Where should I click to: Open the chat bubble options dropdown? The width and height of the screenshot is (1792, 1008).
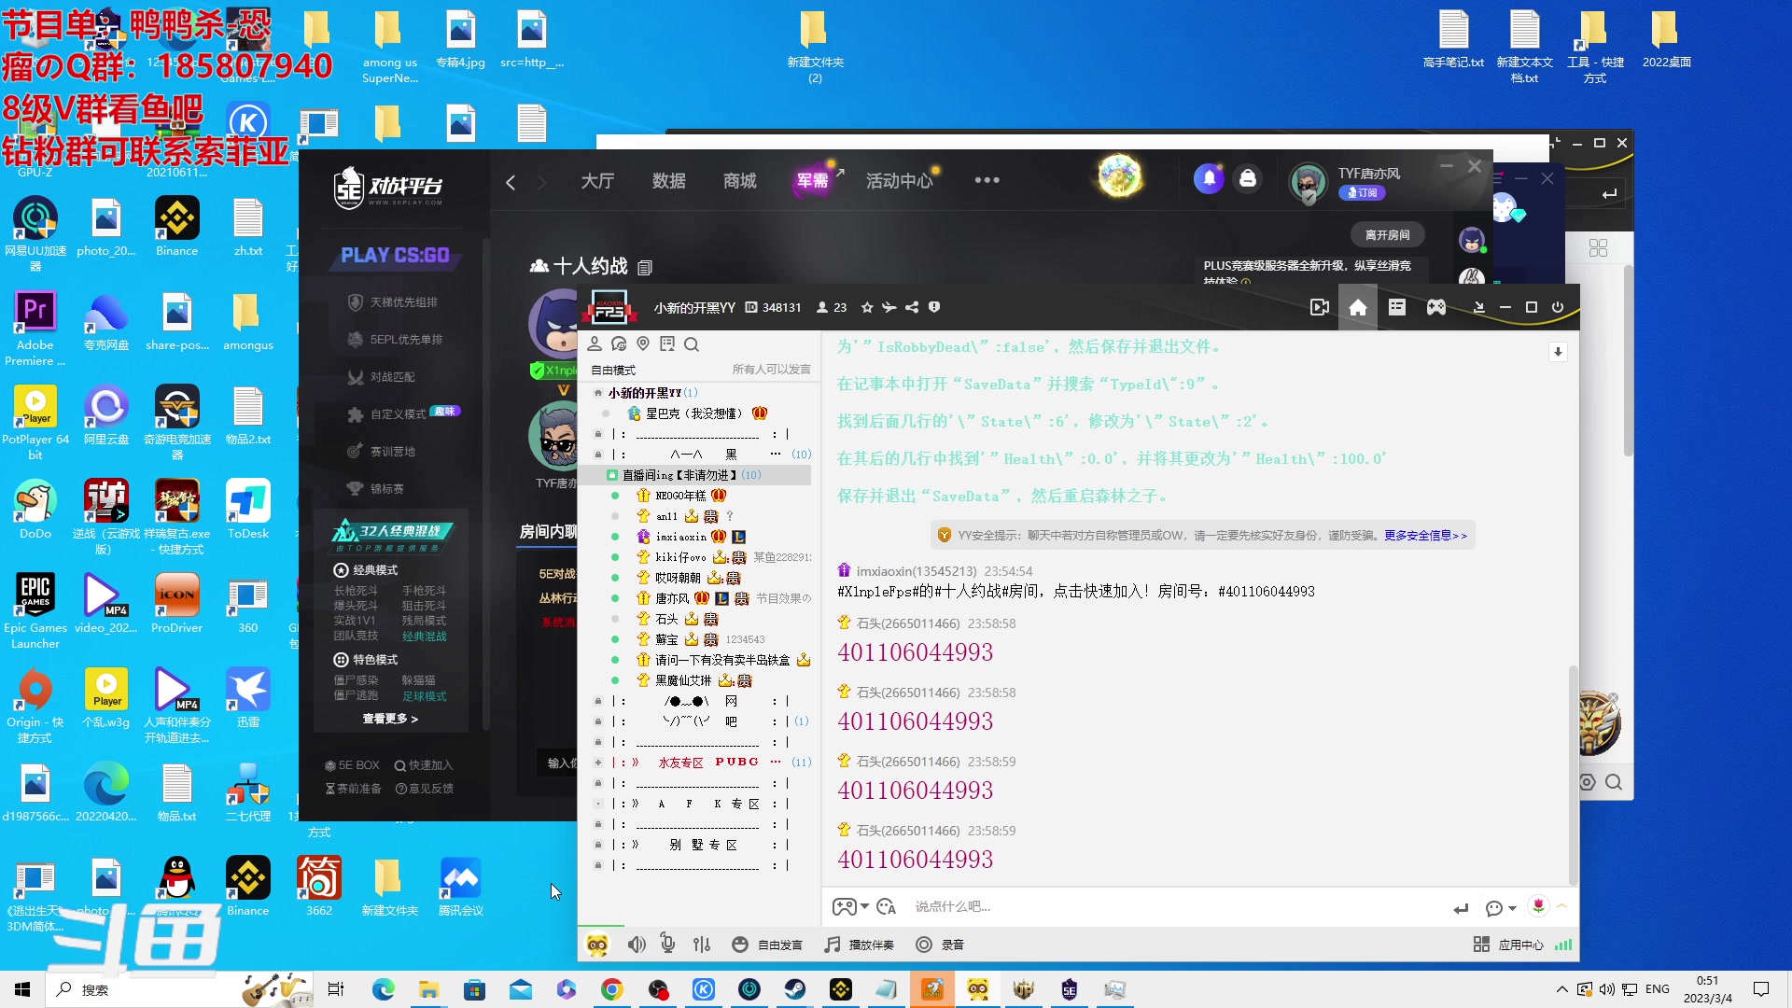[x=1501, y=908]
